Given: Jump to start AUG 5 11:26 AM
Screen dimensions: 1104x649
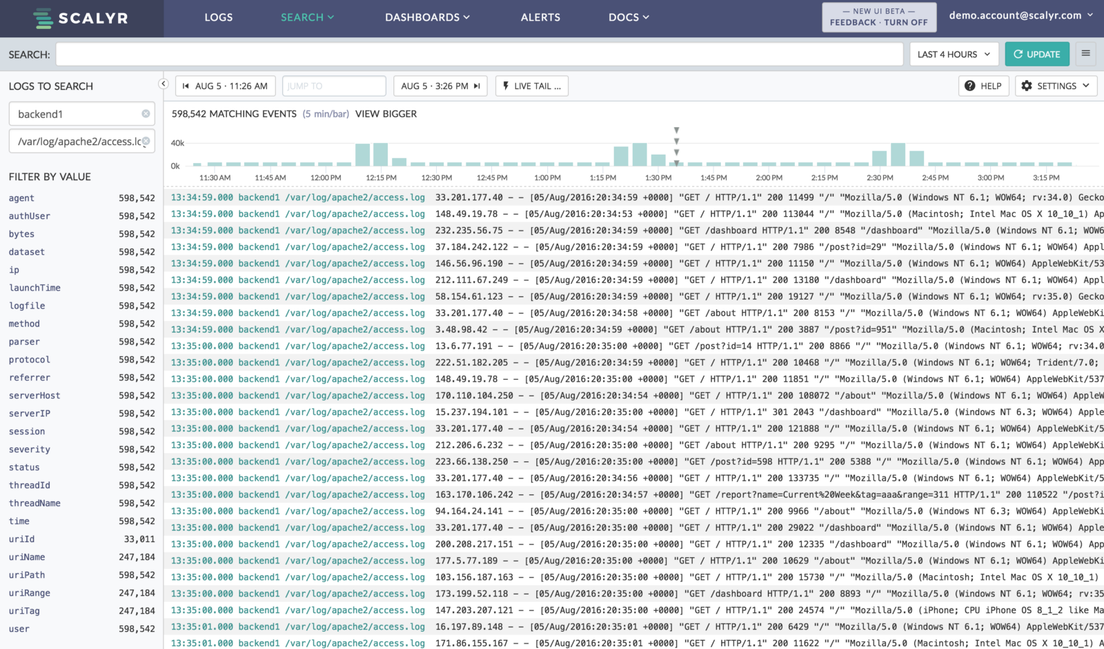Looking at the screenshot, I should coord(225,86).
